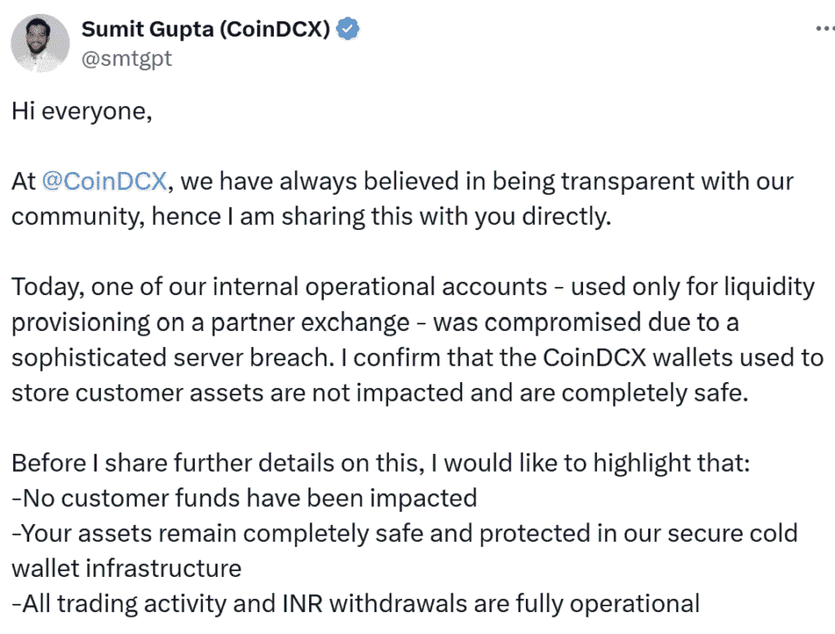Follow the @CoinDCX mention link

coord(104,181)
